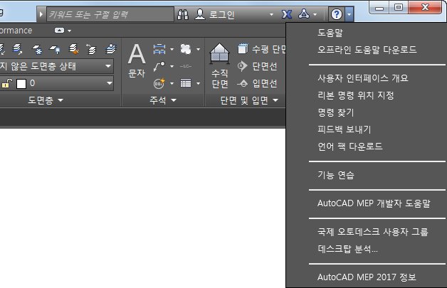Click the 수직 단면 vertical section button
Viewport: 447px width, 288px height.
(219, 66)
